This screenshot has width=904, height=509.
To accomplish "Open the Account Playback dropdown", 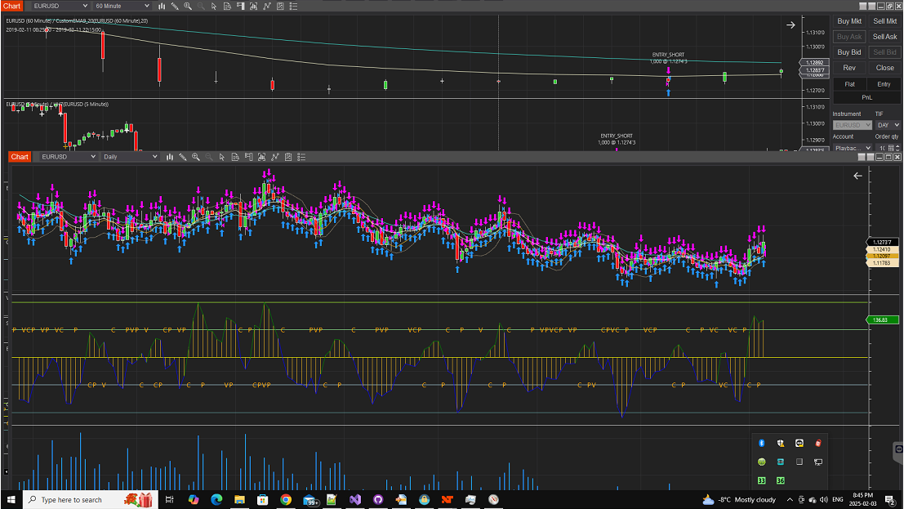I will click(853, 148).
